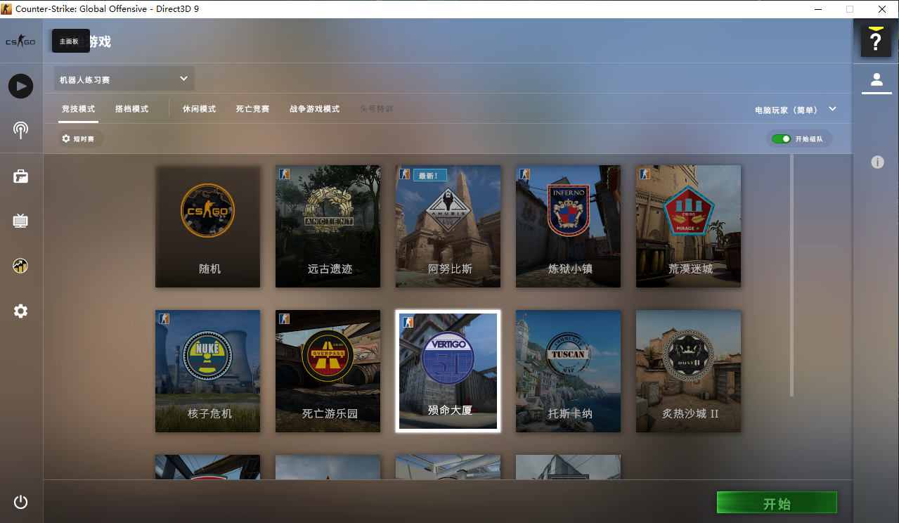Click the info circle icon on right

[877, 162]
